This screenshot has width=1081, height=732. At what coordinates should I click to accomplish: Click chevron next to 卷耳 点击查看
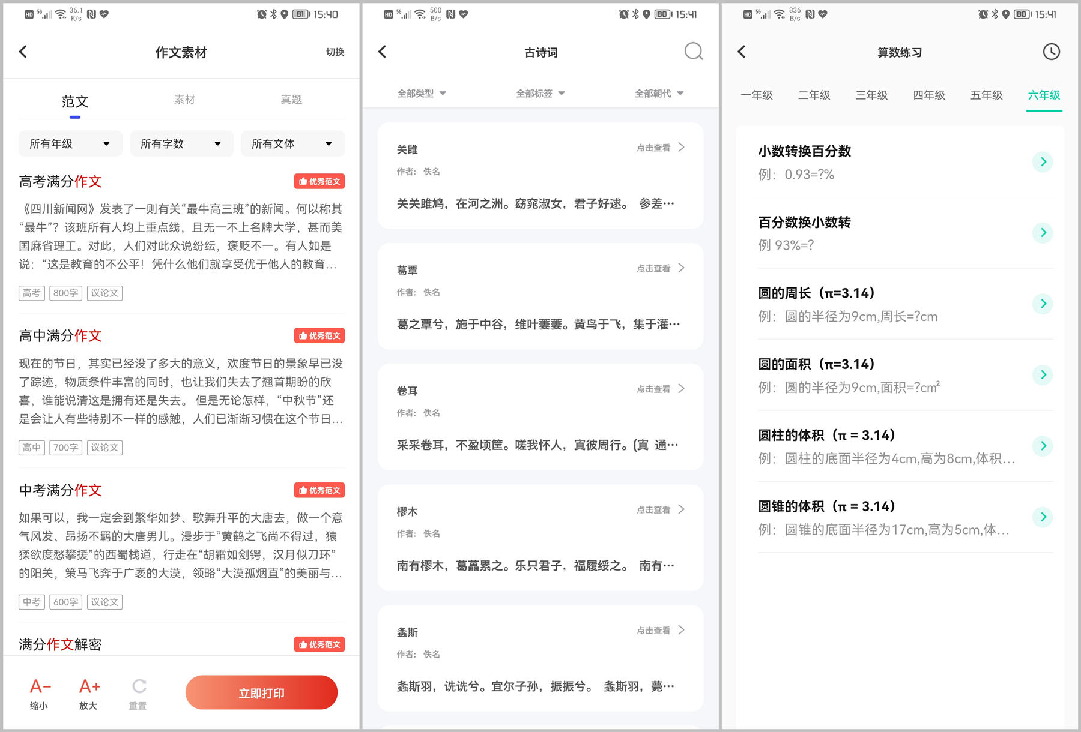pyautogui.click(x=681, y=389)
